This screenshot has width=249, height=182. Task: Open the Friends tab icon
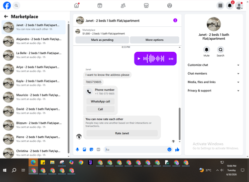pos(123,5)
